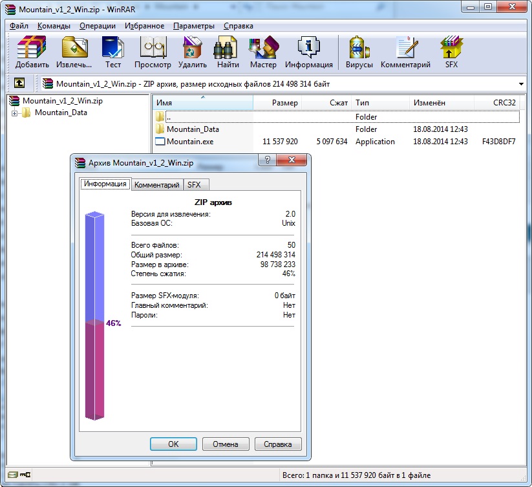Go up one folder level arrow

click(x=19, y=83)
